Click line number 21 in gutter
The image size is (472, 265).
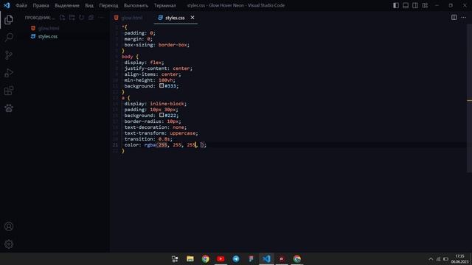click(115, 145)
